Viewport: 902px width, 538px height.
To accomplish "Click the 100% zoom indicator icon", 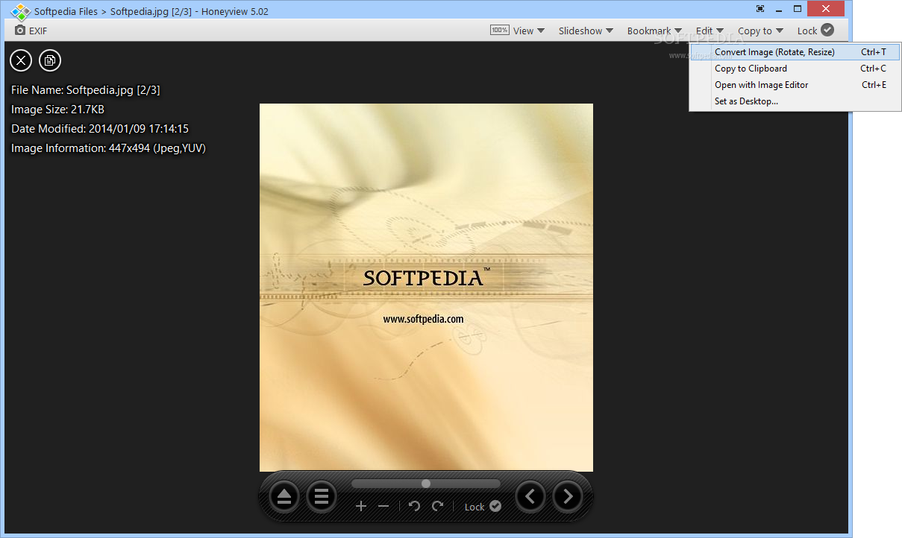I will point(500,31).
